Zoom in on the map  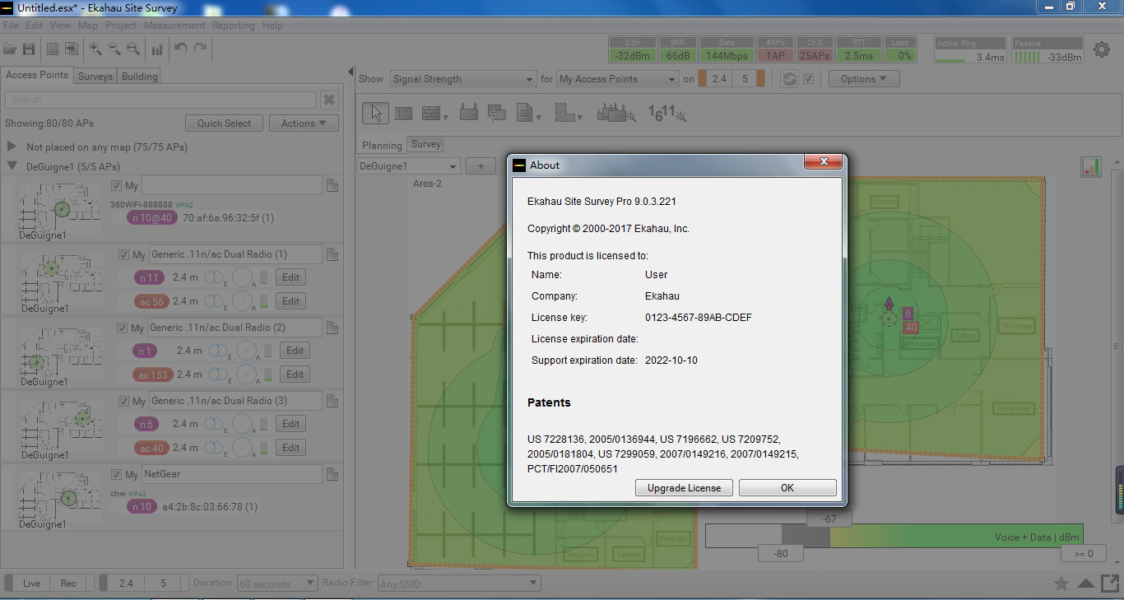click(x=95, y=49)
